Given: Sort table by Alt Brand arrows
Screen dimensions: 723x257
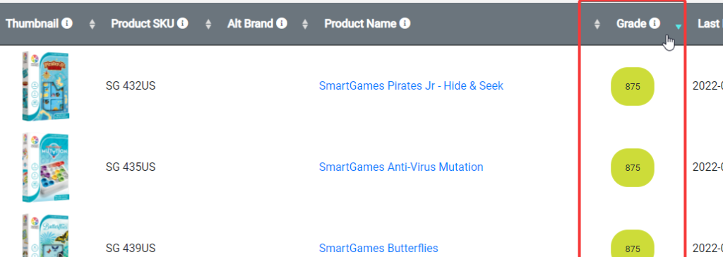Looking at the screenshot, I should 305,24.
